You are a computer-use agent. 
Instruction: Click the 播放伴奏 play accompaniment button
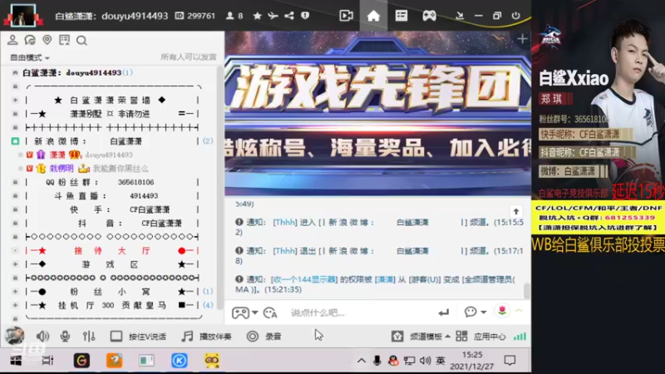pyautogui.click(x=207, y=337)
